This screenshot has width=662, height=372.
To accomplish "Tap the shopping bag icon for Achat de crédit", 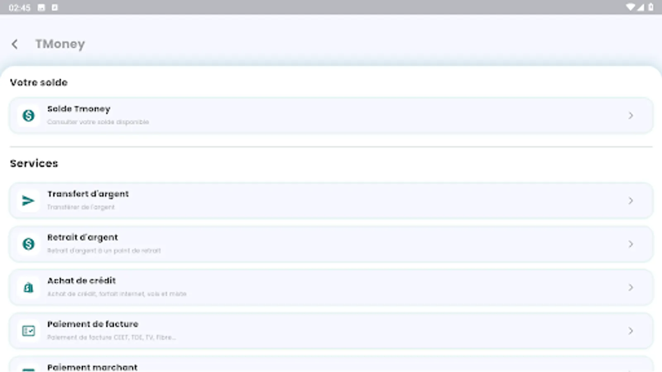I will point(29,288).
